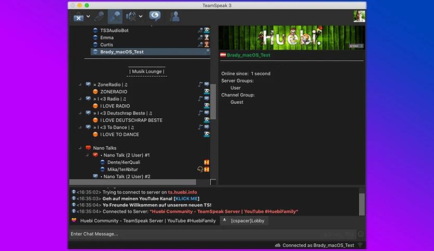This screenshot has height=251, width=434.
Task: Select the TS3AudioBot user
Action: coord(114,31)
